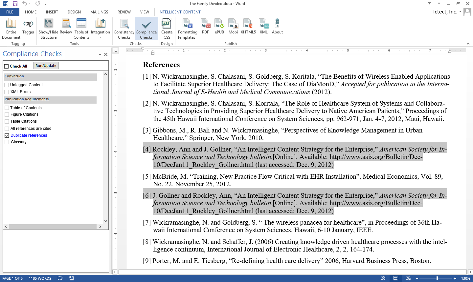Open Compliance Checks pane options arrow
This screenshot has height=282, width=473.
[100, 54]
